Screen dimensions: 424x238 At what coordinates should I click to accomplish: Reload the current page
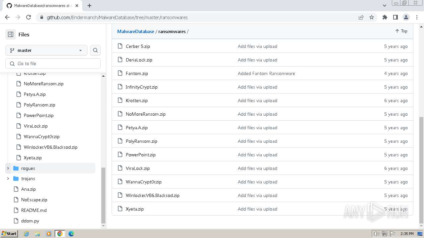pyautogui.click(x=28, y=17)
